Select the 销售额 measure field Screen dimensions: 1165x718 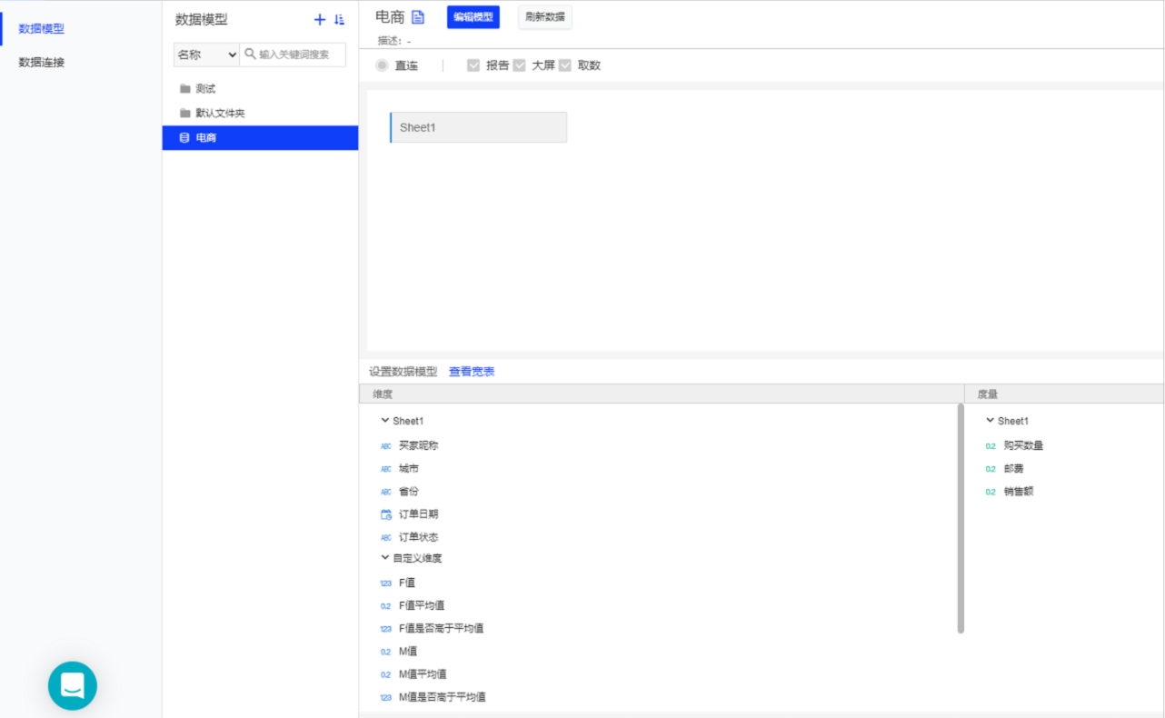tap(1019, 492)
